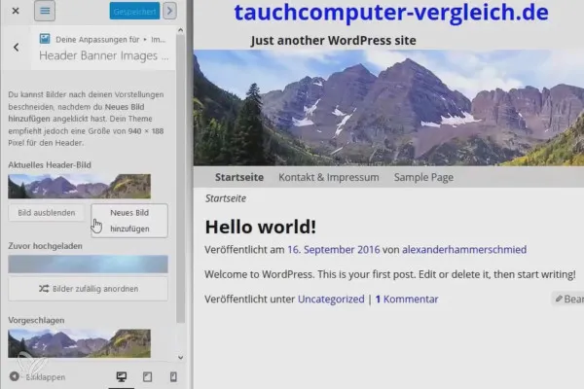
Task: Click the sidebar scroll down arrow
Action: coord(181,357)
